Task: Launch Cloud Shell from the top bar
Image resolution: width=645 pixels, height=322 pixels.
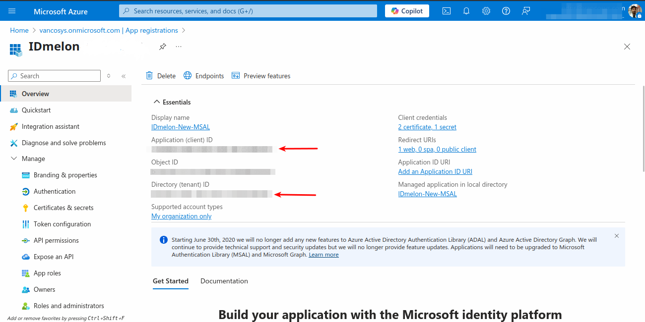Action: click(447, 11)
